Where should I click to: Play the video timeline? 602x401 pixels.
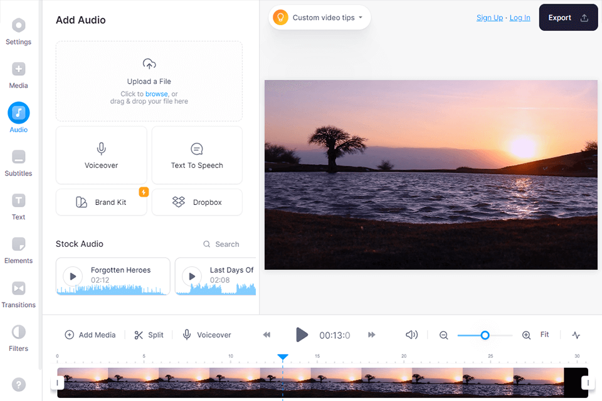point(302,335)
